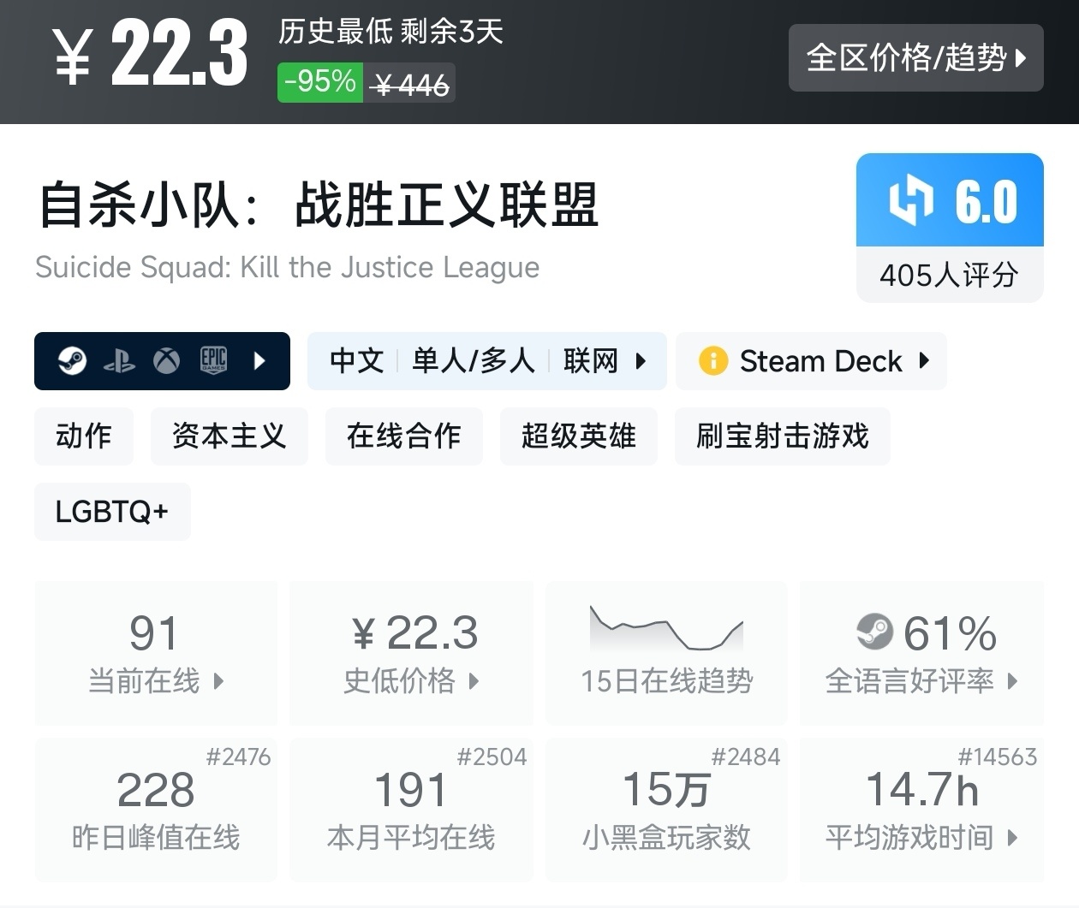The width and height of the screenshot is (1079, 908).
Task: Expand arrow next to 史低价格
Action: point(474,681)
